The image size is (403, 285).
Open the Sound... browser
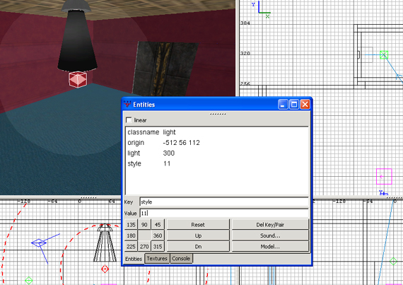click(270, 235)
